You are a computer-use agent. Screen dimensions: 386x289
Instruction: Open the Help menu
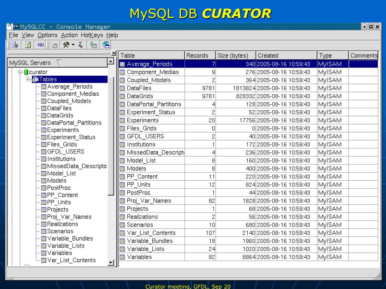pyautogui.click(x=112, y=35)
